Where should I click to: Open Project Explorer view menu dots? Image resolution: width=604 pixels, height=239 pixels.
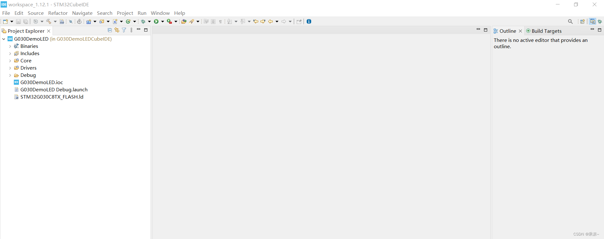tap(131, 30)
